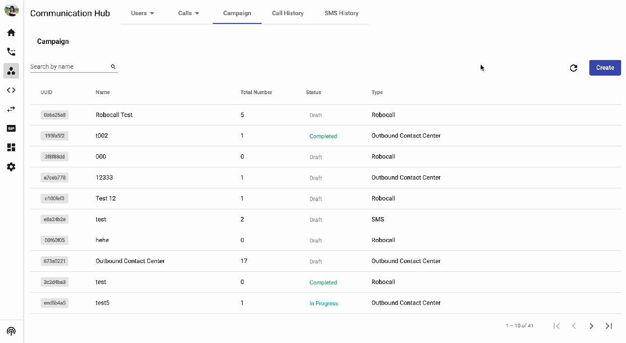Click the broadcast antenna icon at bottom

pyautogui.click(x=11, y=331)
